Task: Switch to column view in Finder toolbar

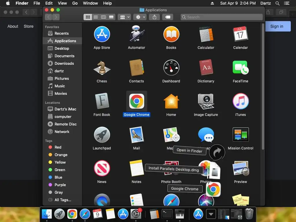Action: (x=103, y=17)
